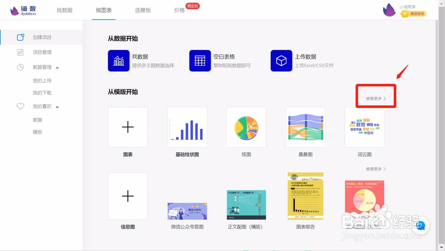Collapse the 数据管理 section arrow
This screenshot has height=251, width=445.
(x=57, y=68)
